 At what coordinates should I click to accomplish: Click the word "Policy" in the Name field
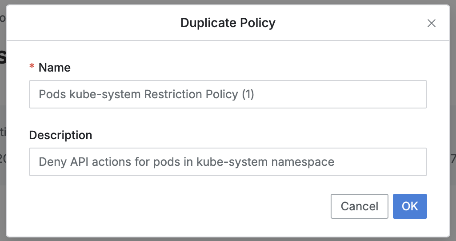(222, 94)
